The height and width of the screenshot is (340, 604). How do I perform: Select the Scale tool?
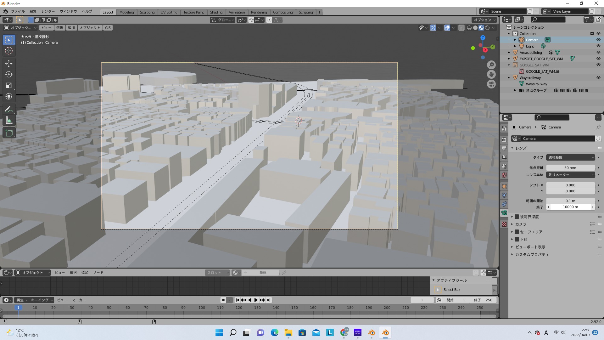pos(9,86)
